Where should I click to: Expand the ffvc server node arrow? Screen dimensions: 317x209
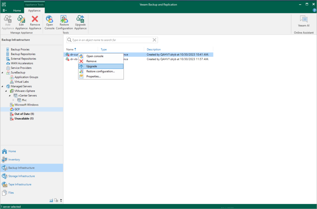click(13, 100)
